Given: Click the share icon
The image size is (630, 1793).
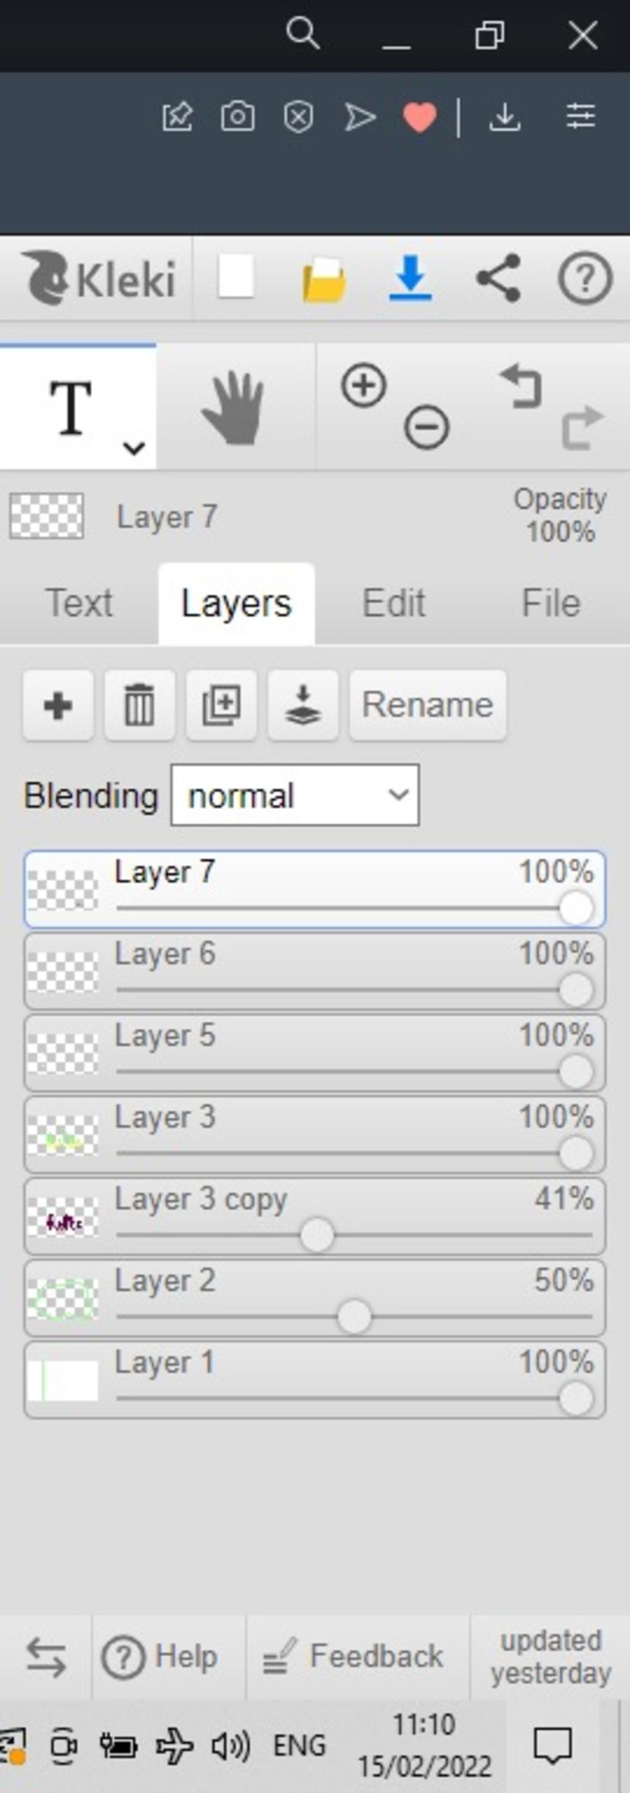Looking at the screenshot, I should click(x=498, y=278).
